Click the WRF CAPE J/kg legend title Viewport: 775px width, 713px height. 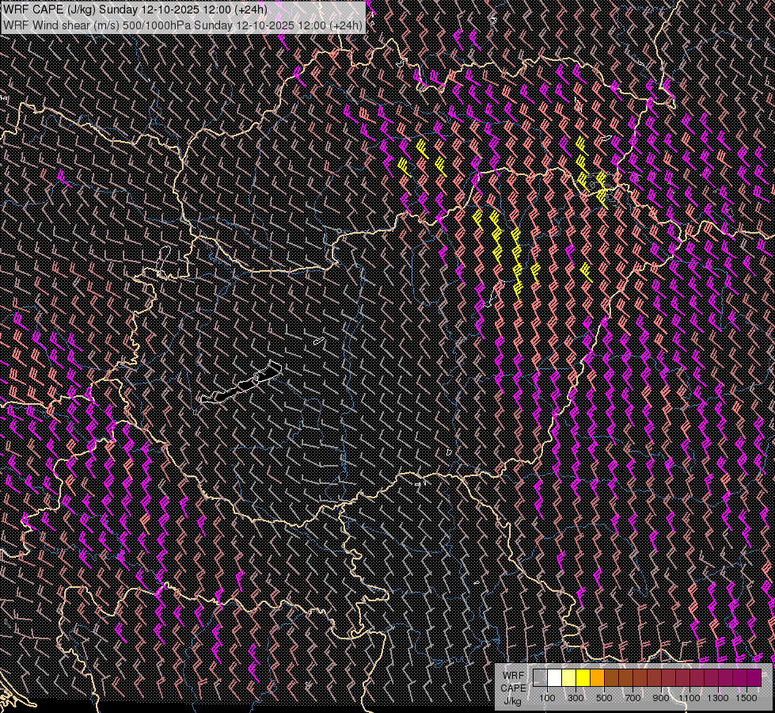(x=513, y=688)
